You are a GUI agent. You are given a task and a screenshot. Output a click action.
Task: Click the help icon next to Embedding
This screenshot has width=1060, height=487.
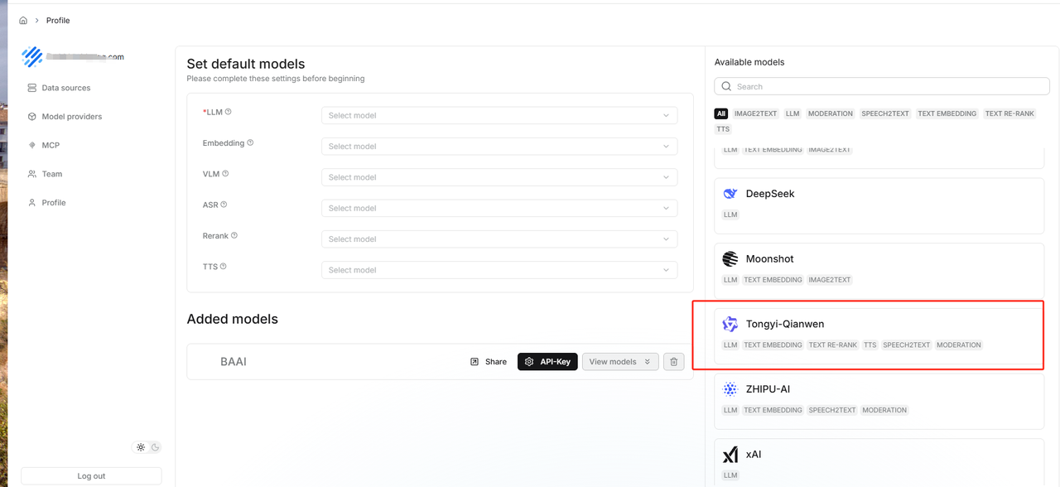tap(250, 142)
